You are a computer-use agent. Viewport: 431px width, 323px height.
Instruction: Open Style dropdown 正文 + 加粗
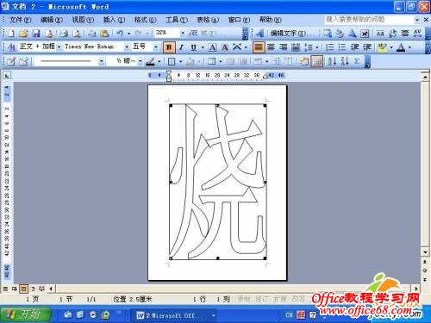[x=59, y=47]
